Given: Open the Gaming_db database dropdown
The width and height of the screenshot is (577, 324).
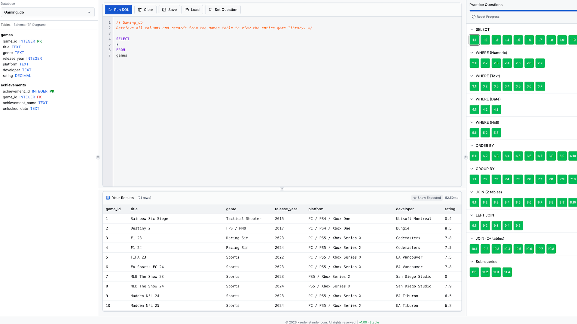Looking at the screenshot, I should pos(47,12).
